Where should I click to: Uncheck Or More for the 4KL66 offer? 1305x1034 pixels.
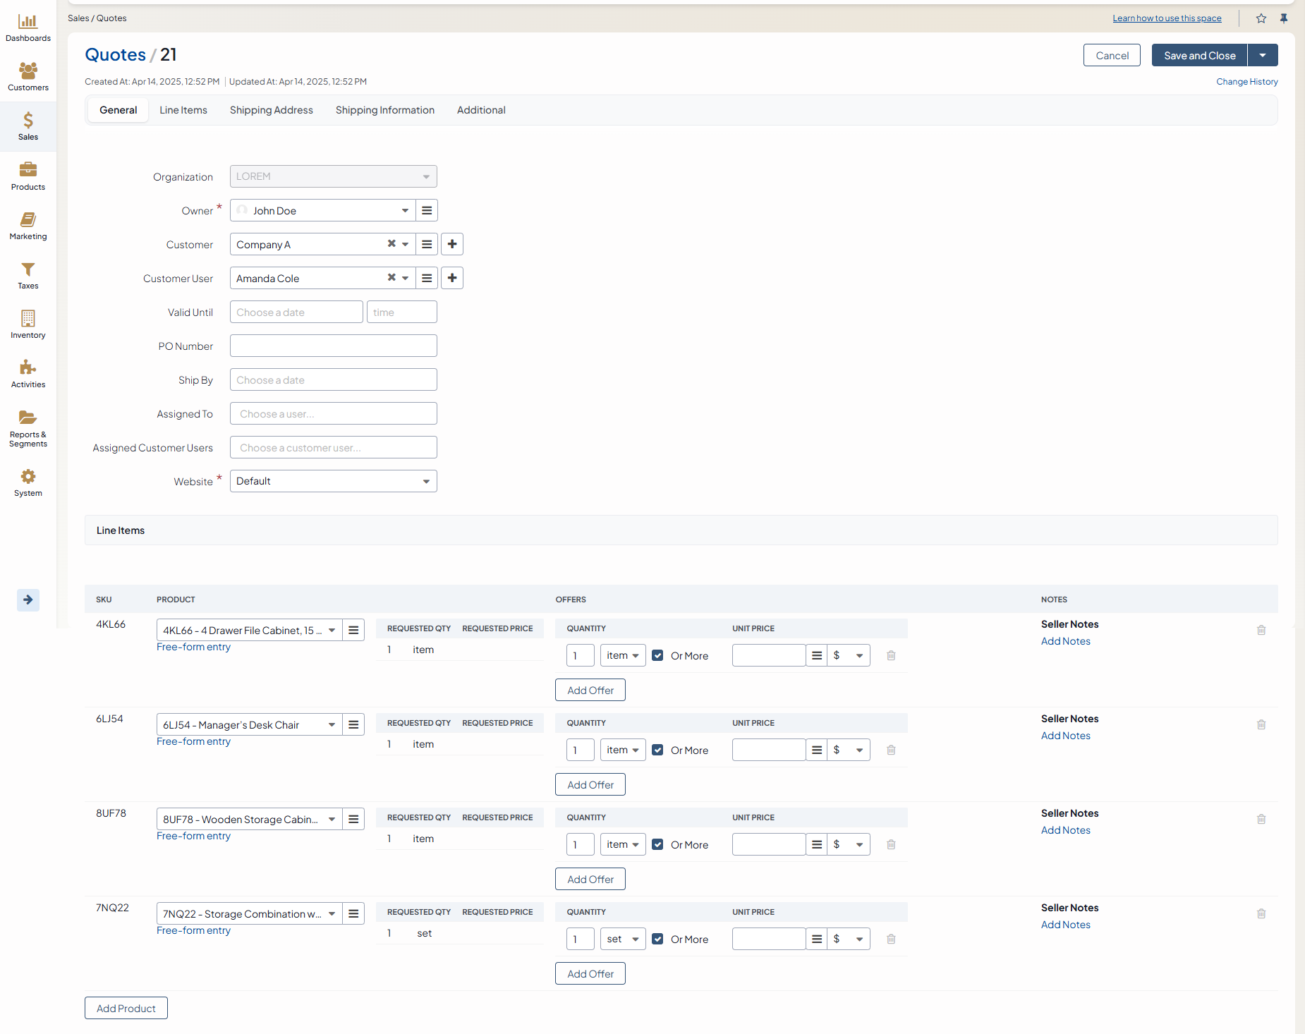(x=657, y=655)
